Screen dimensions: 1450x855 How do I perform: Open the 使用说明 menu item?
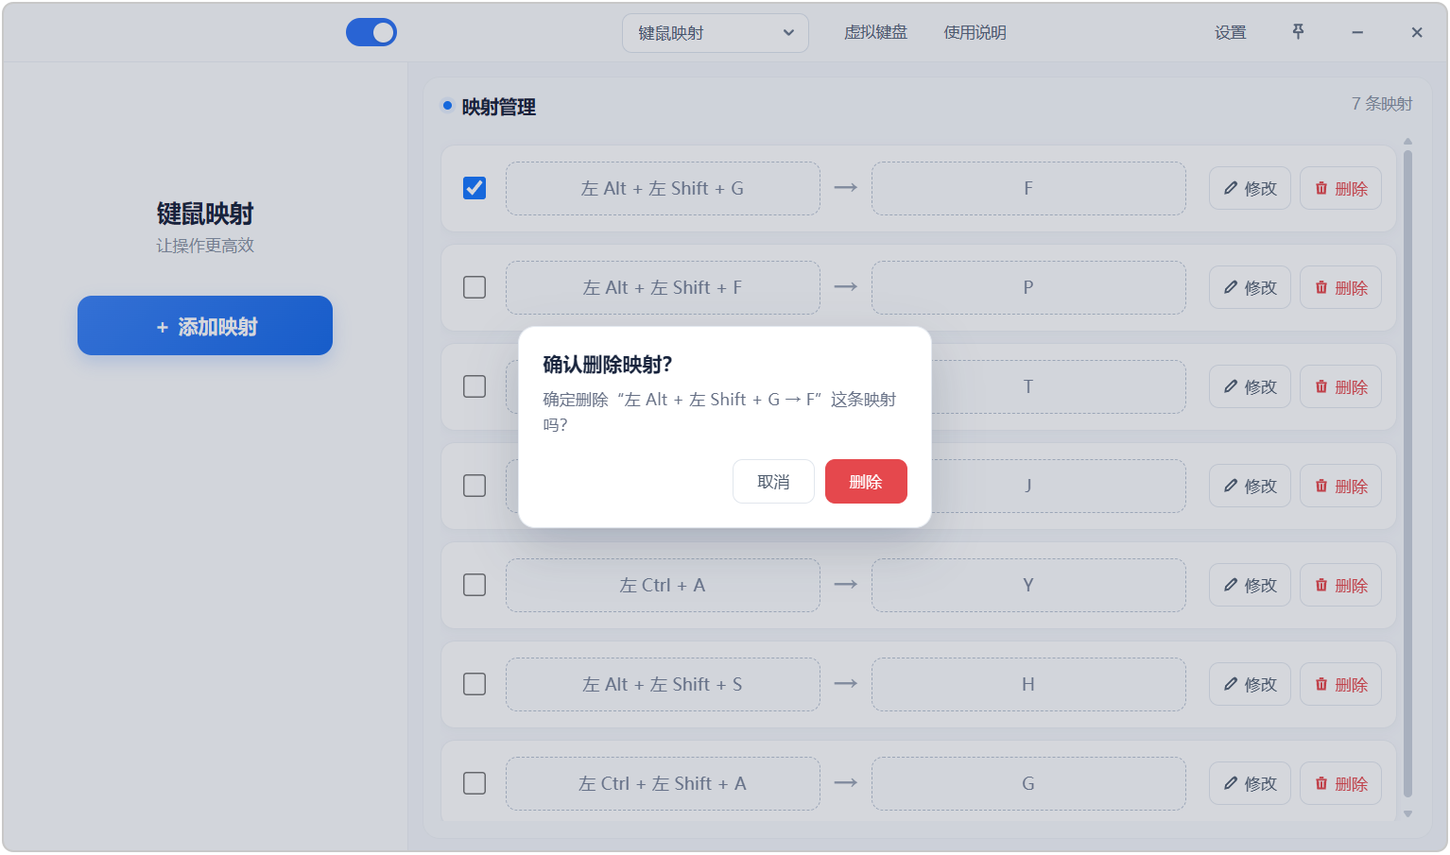[975, 32]
